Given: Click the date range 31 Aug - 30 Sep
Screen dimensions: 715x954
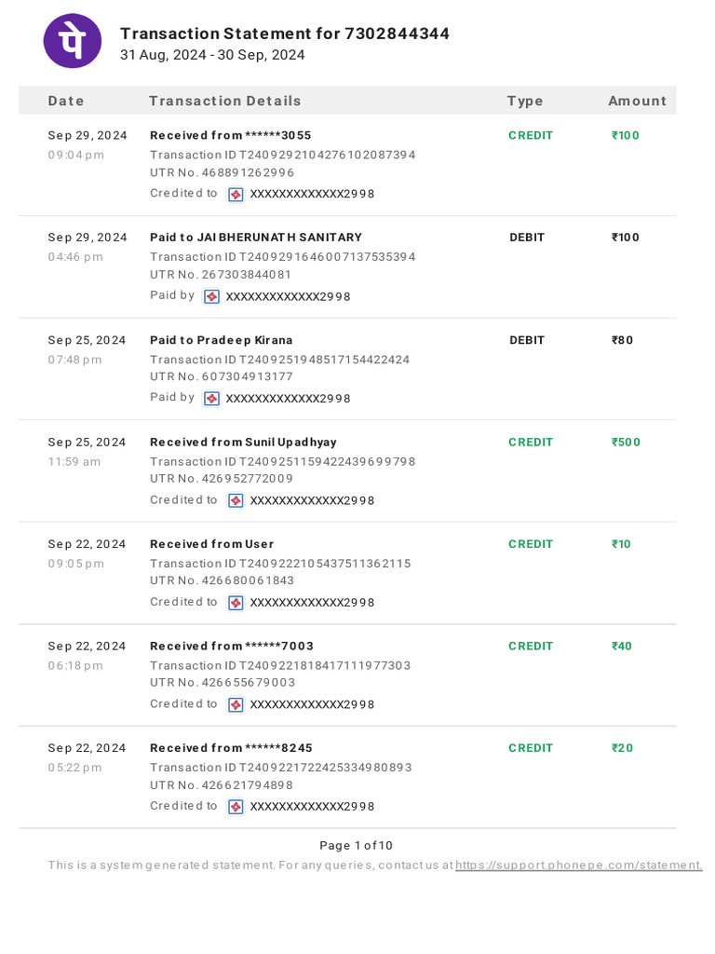Looking at the screenshot, I should (x=212, y=55).
